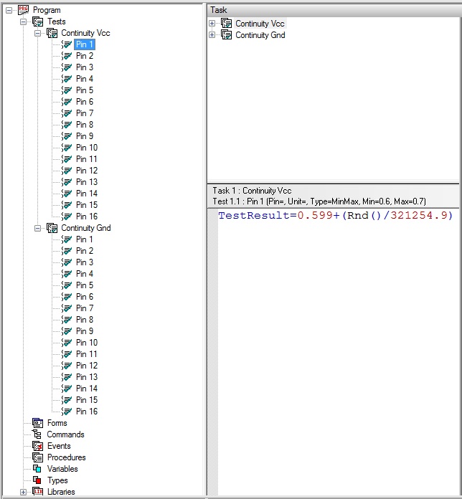Collapse the Tests node
This screenshot has height=499, width=462.
(23, 22)
